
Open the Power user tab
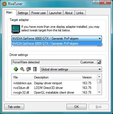(38, 13)
